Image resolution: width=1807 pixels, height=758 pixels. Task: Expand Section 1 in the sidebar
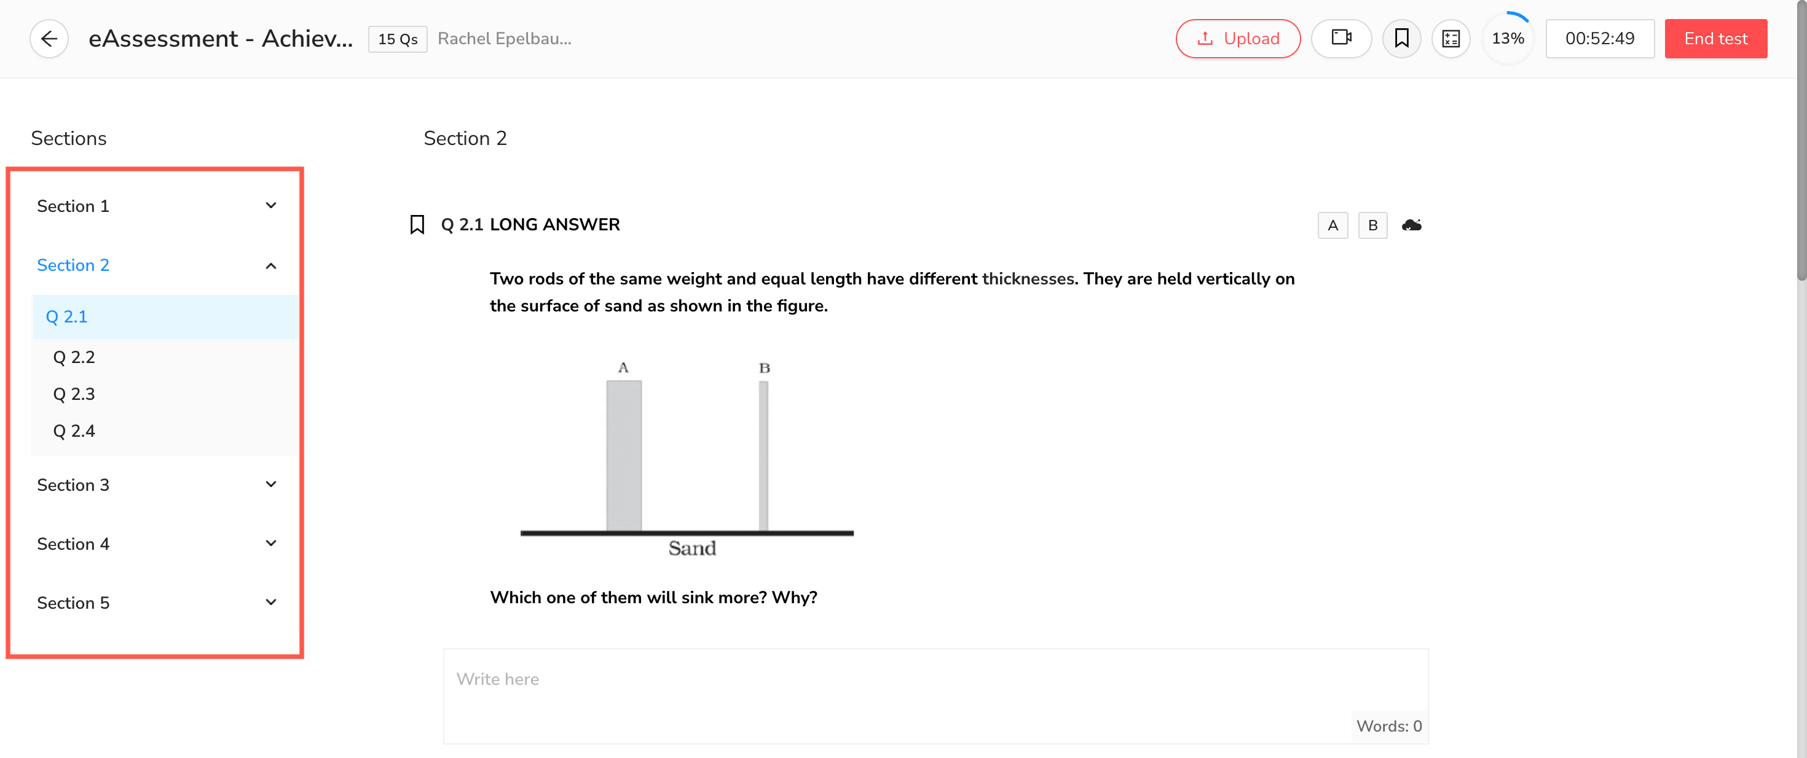click(x=271, y=205)
